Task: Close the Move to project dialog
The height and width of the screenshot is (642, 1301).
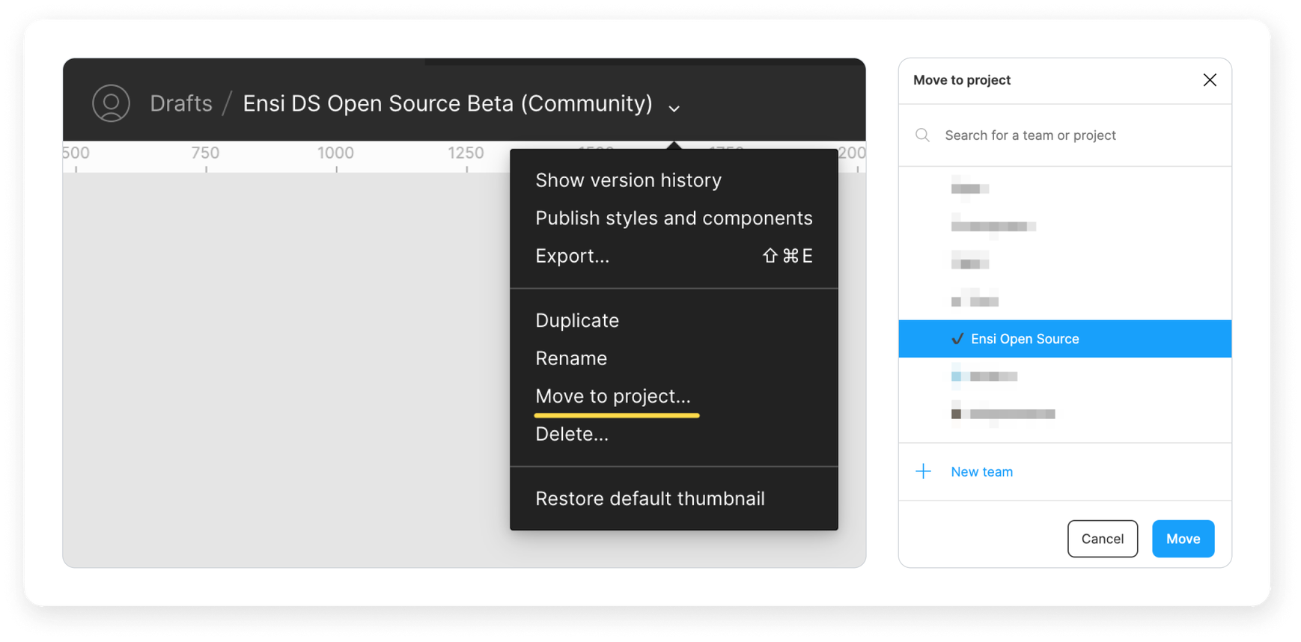Action: coord(1209,80)
